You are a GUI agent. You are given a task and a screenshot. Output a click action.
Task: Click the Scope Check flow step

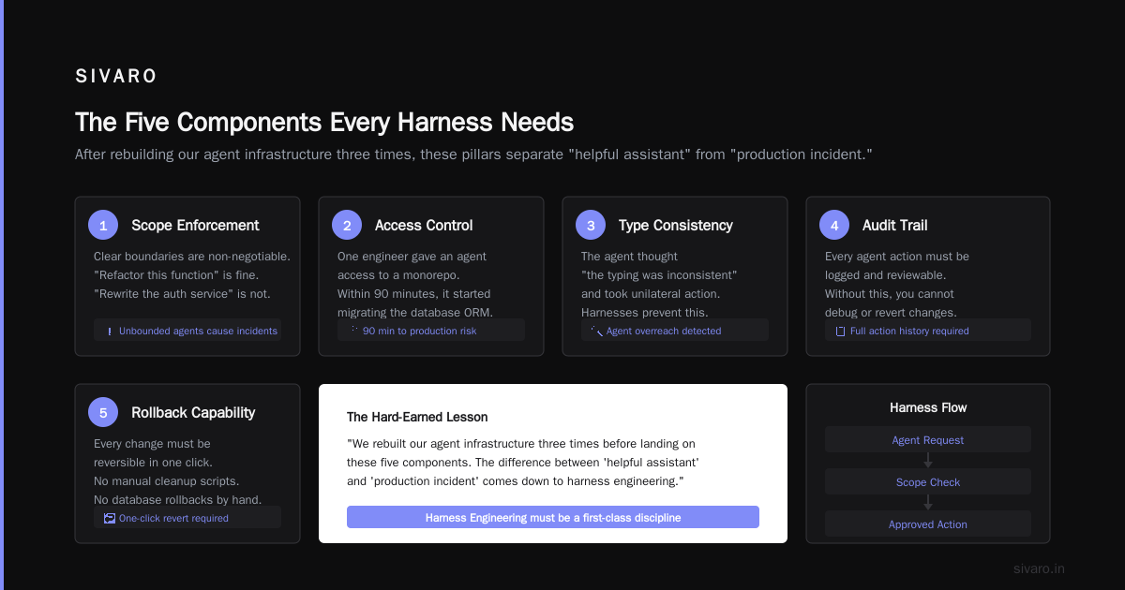928,482
